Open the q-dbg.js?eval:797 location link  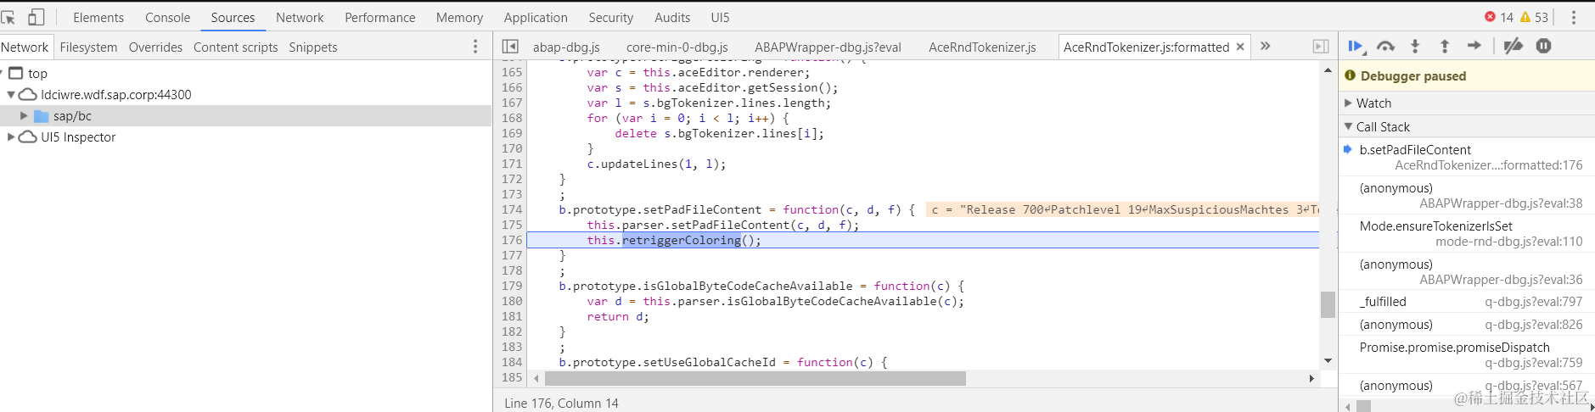pyautogui.click(x=1533, y=302)
